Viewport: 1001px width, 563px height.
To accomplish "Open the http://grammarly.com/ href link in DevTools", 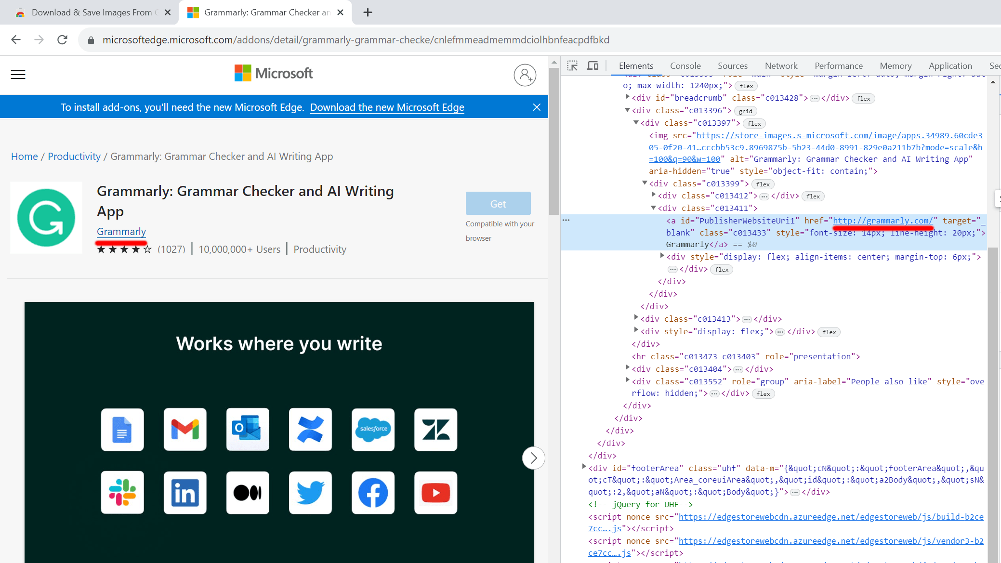I will coord(882,221).
